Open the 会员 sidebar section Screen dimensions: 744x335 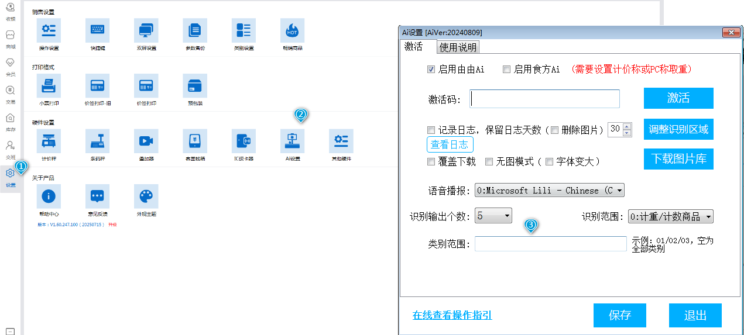[x=10, y=66]
